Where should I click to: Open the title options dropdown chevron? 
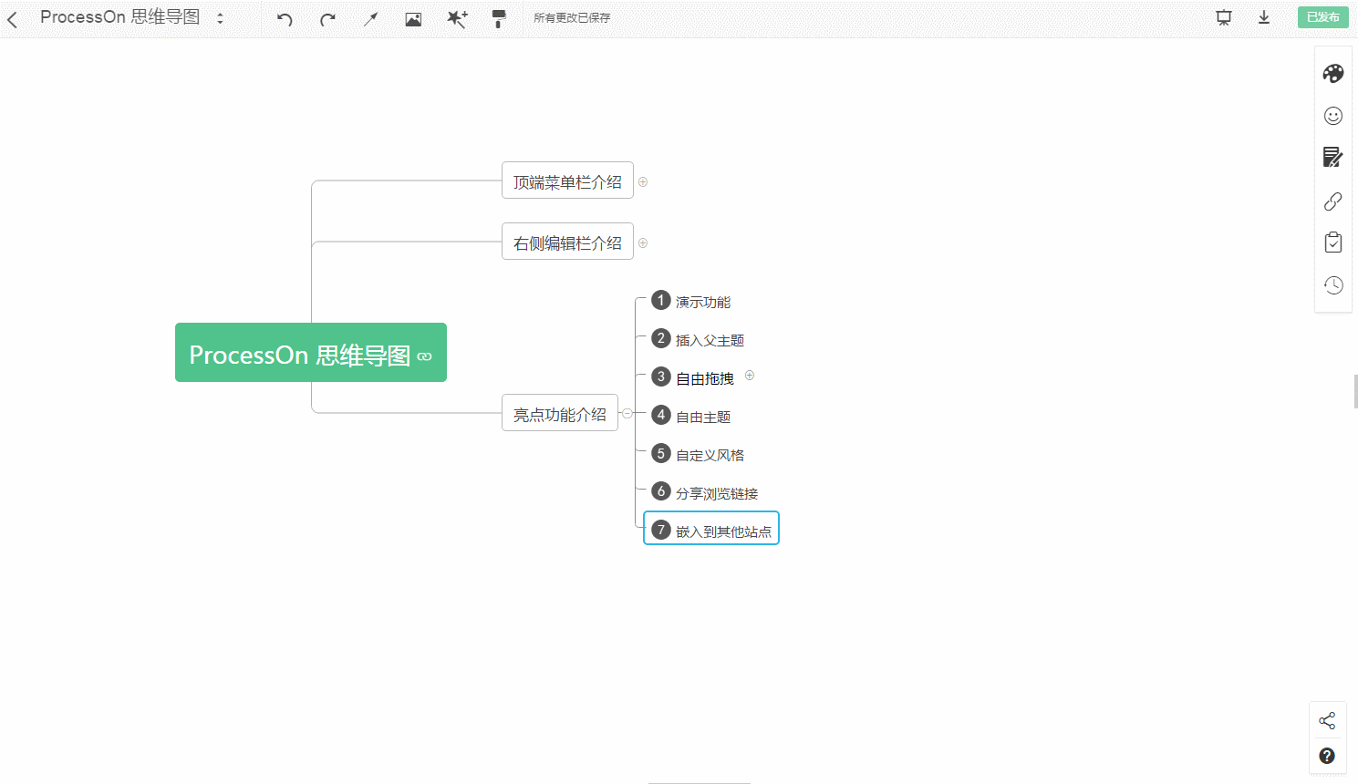click(x=221, y=17)
